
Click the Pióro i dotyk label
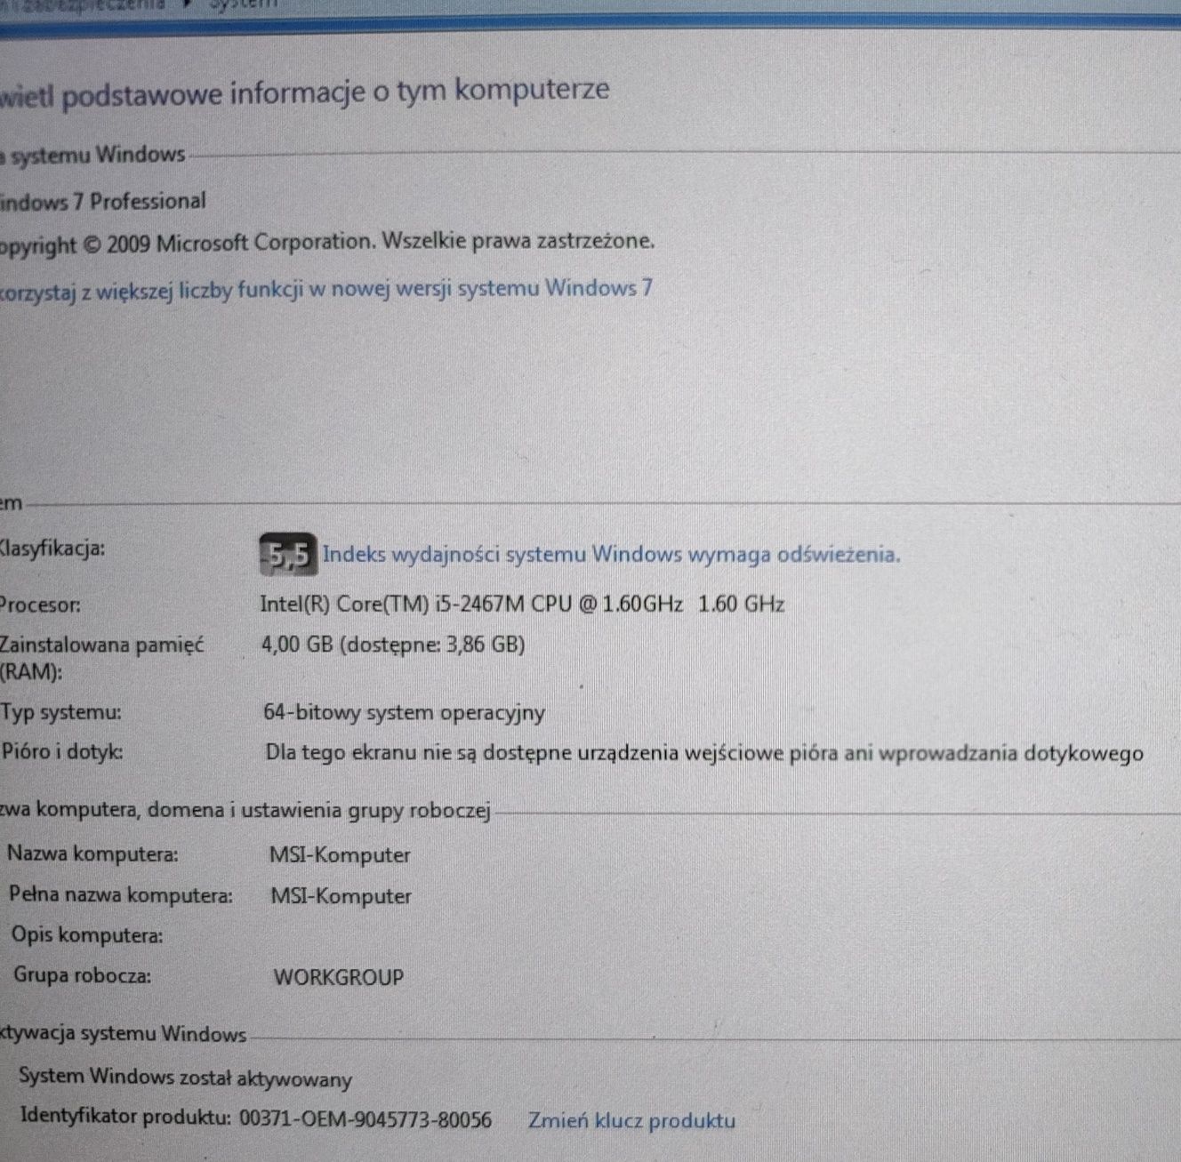pos(62,752)
